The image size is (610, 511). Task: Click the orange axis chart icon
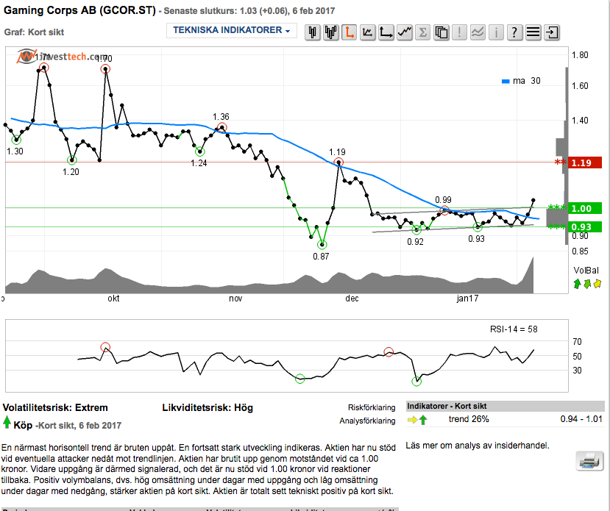(349, 32)
